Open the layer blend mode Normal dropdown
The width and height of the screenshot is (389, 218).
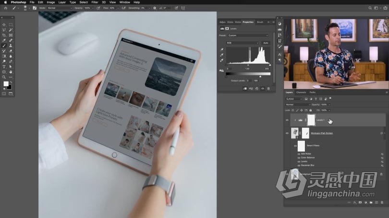[x=298, y=104]
